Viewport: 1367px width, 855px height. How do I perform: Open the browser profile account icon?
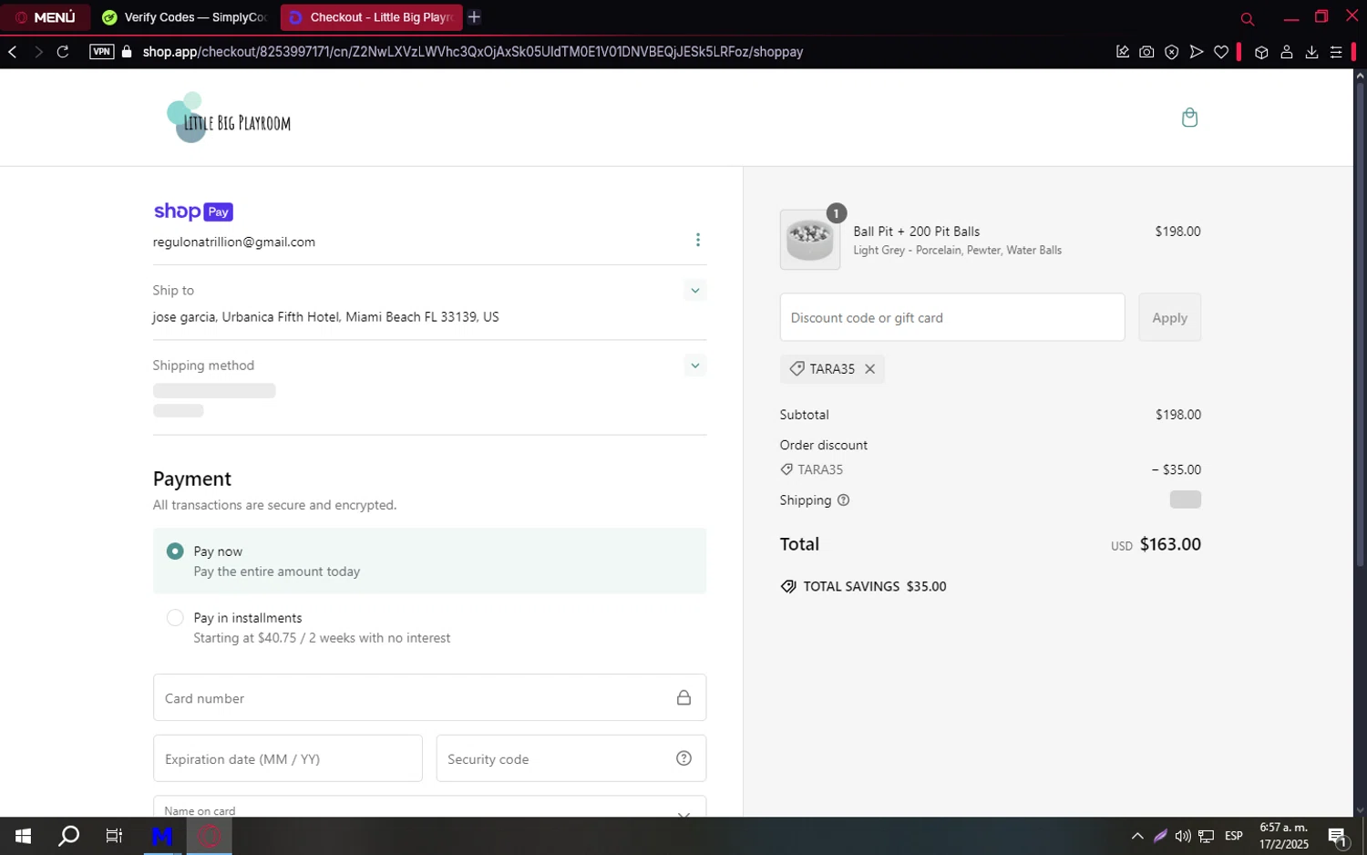click(1287, 52)
